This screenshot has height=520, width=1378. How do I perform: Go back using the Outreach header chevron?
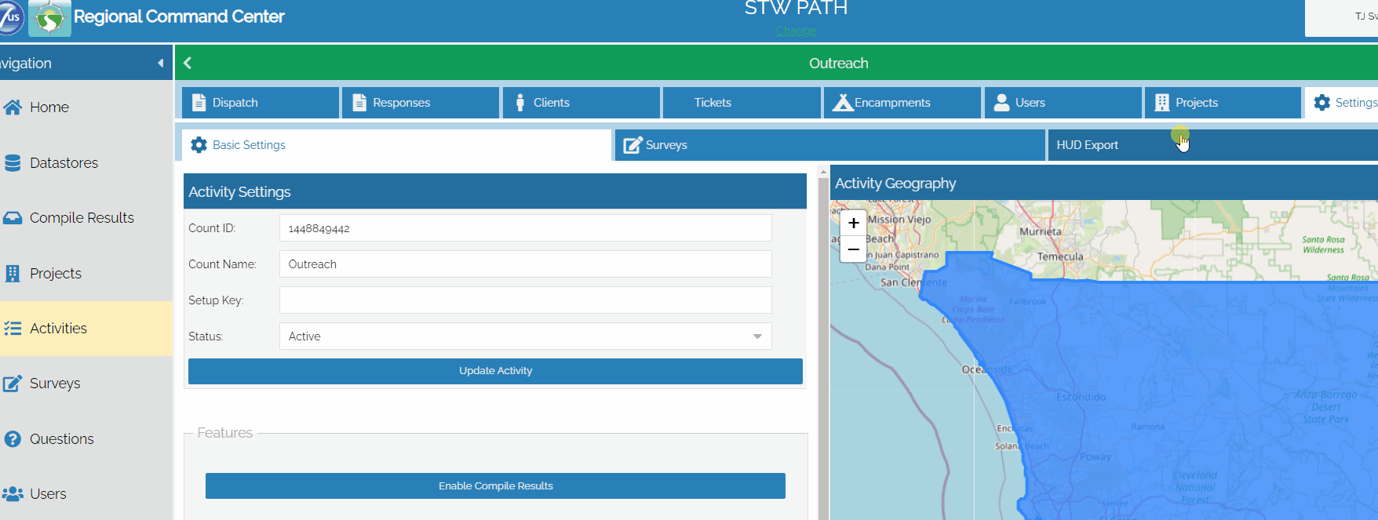pyautogui.click(x=188, y=64)
